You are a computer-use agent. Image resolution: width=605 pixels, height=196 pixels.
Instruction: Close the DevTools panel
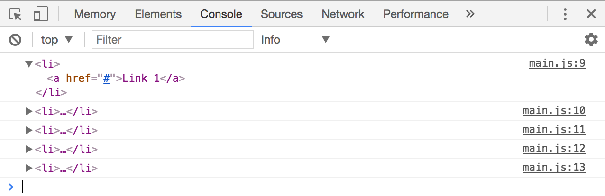(591, 14)
